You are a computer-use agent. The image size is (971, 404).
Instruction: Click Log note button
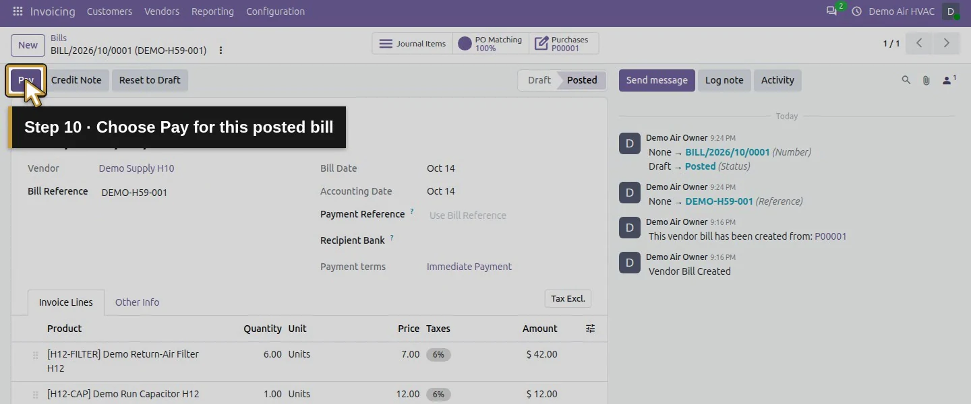coord(724,80)
